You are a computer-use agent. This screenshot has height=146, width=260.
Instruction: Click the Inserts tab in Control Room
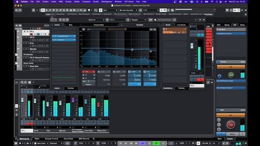point(230,139)
